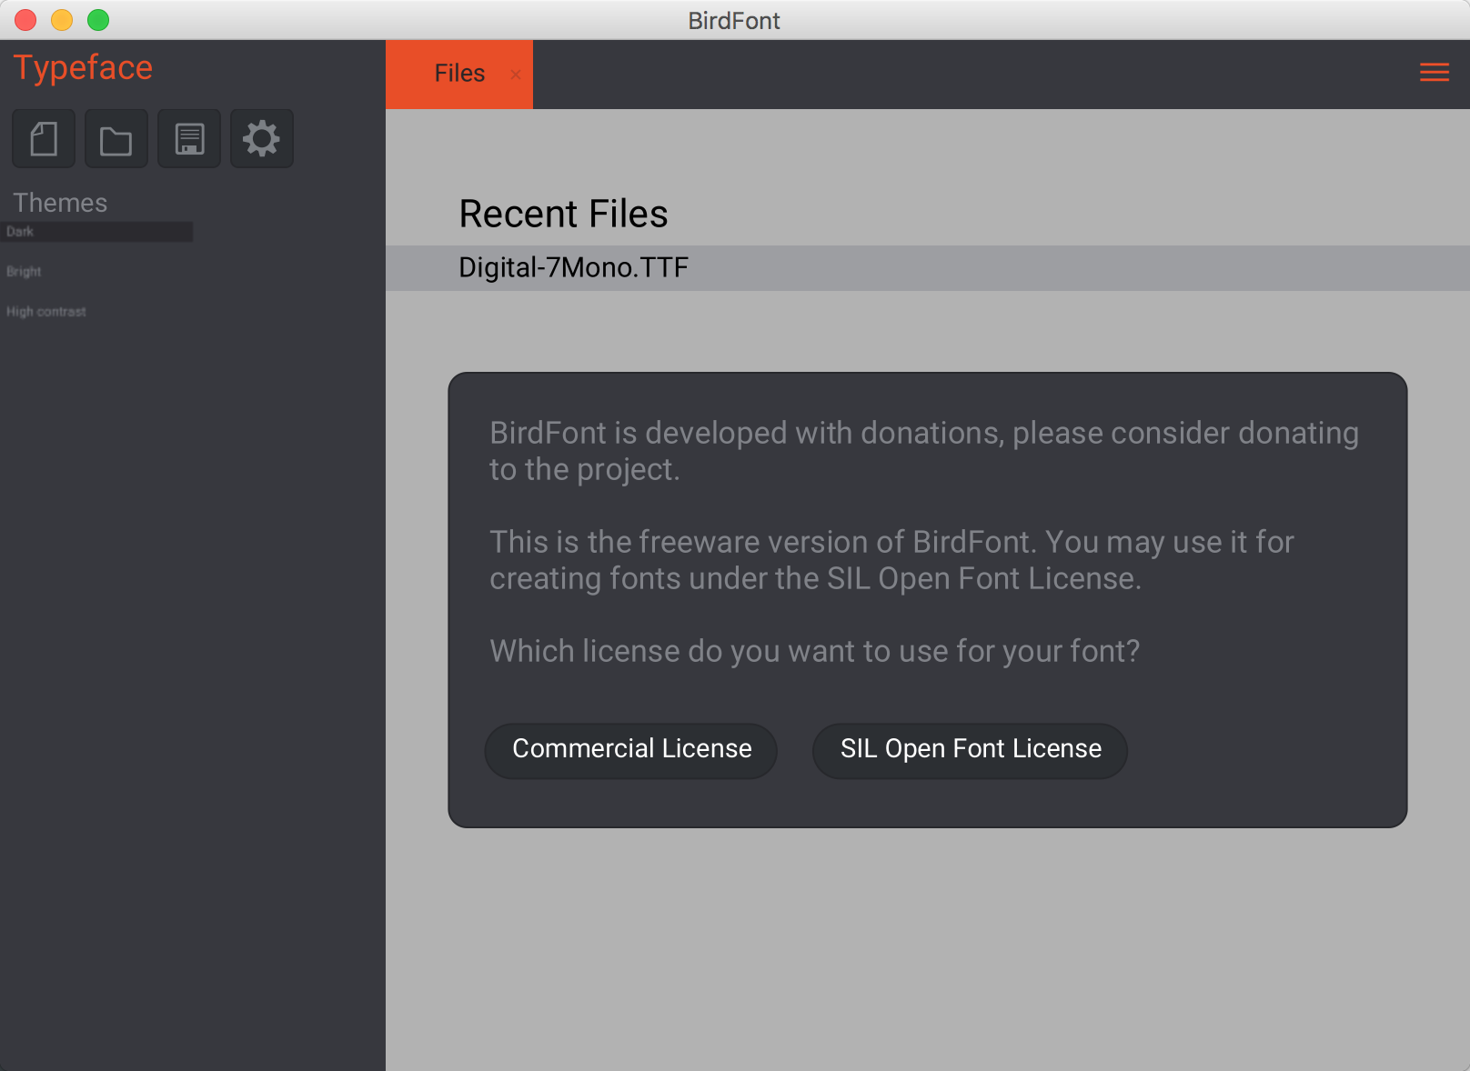Image resolution: width=1470 pixels, height=1071 pixels.
Task: Click the Recent Files heading
Action: point(563,215)
